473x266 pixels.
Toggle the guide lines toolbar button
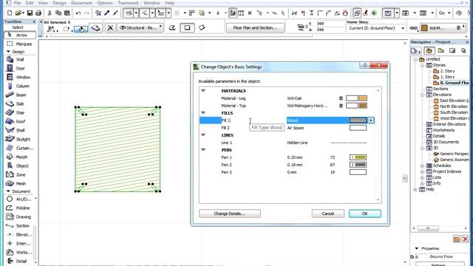[128, 13]
